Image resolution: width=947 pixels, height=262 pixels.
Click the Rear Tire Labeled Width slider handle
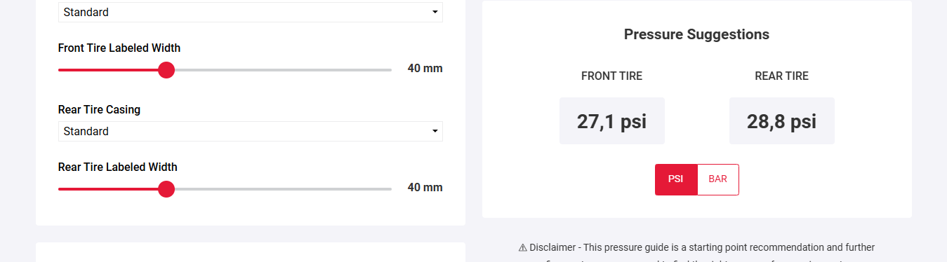(x=166, y=189)
